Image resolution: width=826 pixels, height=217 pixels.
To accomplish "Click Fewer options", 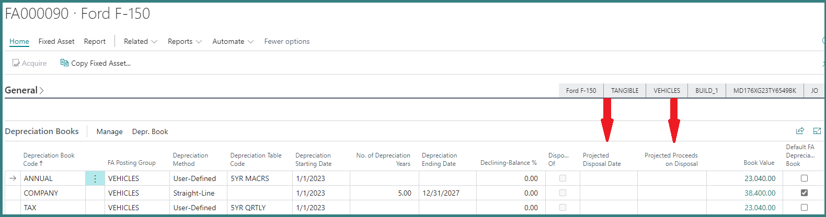I will (x=287, y=41).
